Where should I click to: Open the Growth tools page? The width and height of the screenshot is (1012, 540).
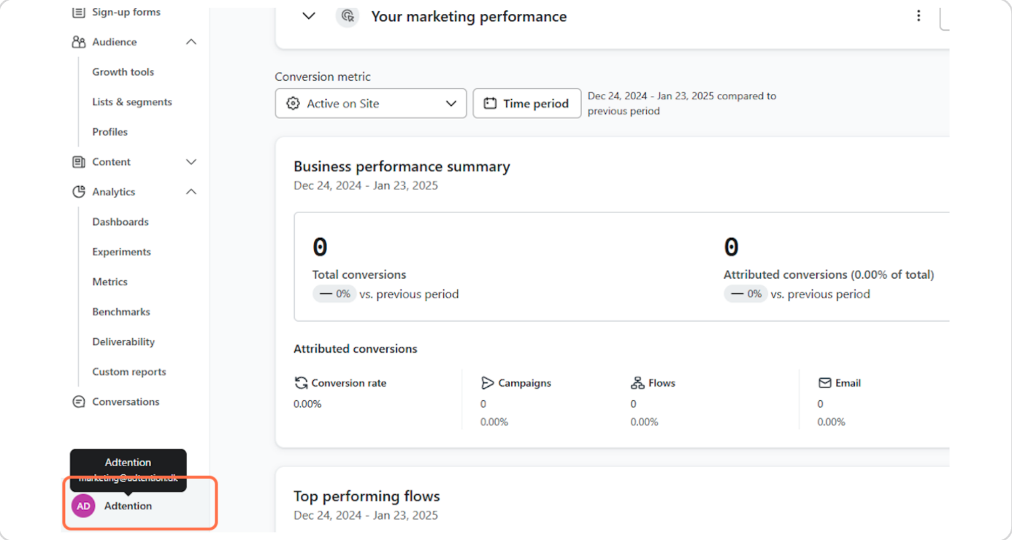(123, 72)
